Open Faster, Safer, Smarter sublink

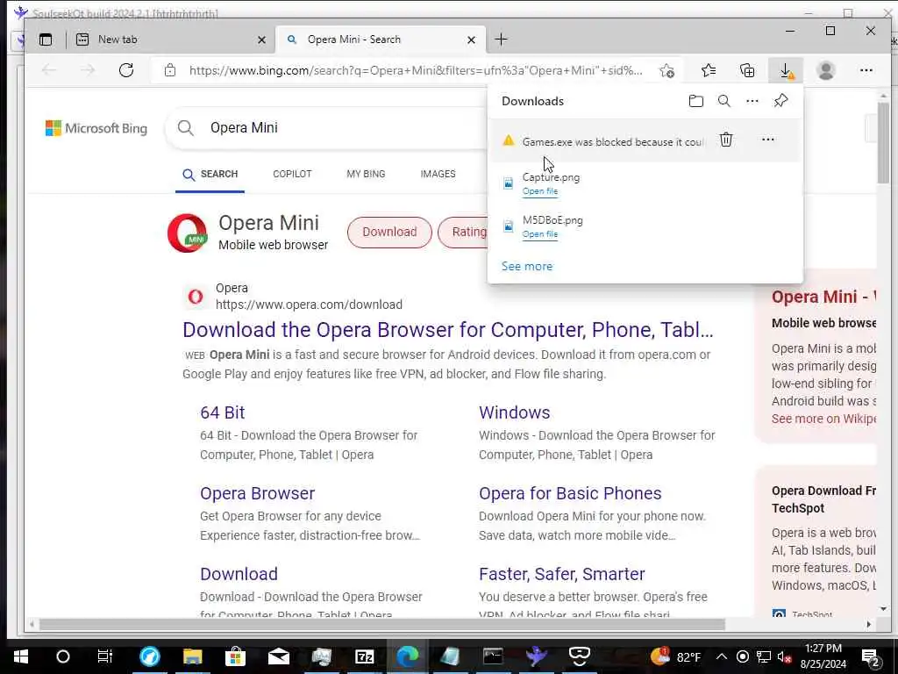pyautogui.click(x=562, y=574)
